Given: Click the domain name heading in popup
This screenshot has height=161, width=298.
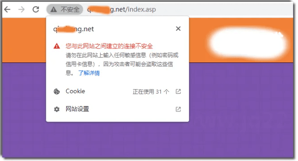Looking at the screenshot, I should (74, 29).
